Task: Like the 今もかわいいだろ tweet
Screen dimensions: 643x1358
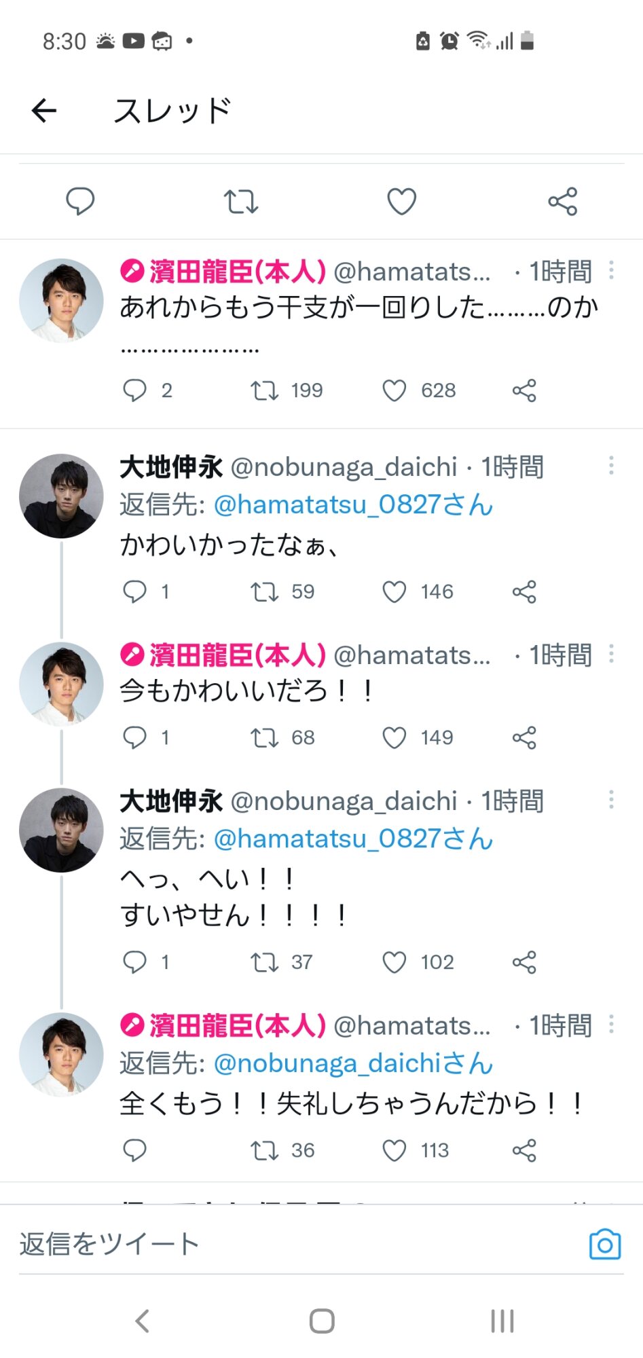Action: [x=394, y=737]
